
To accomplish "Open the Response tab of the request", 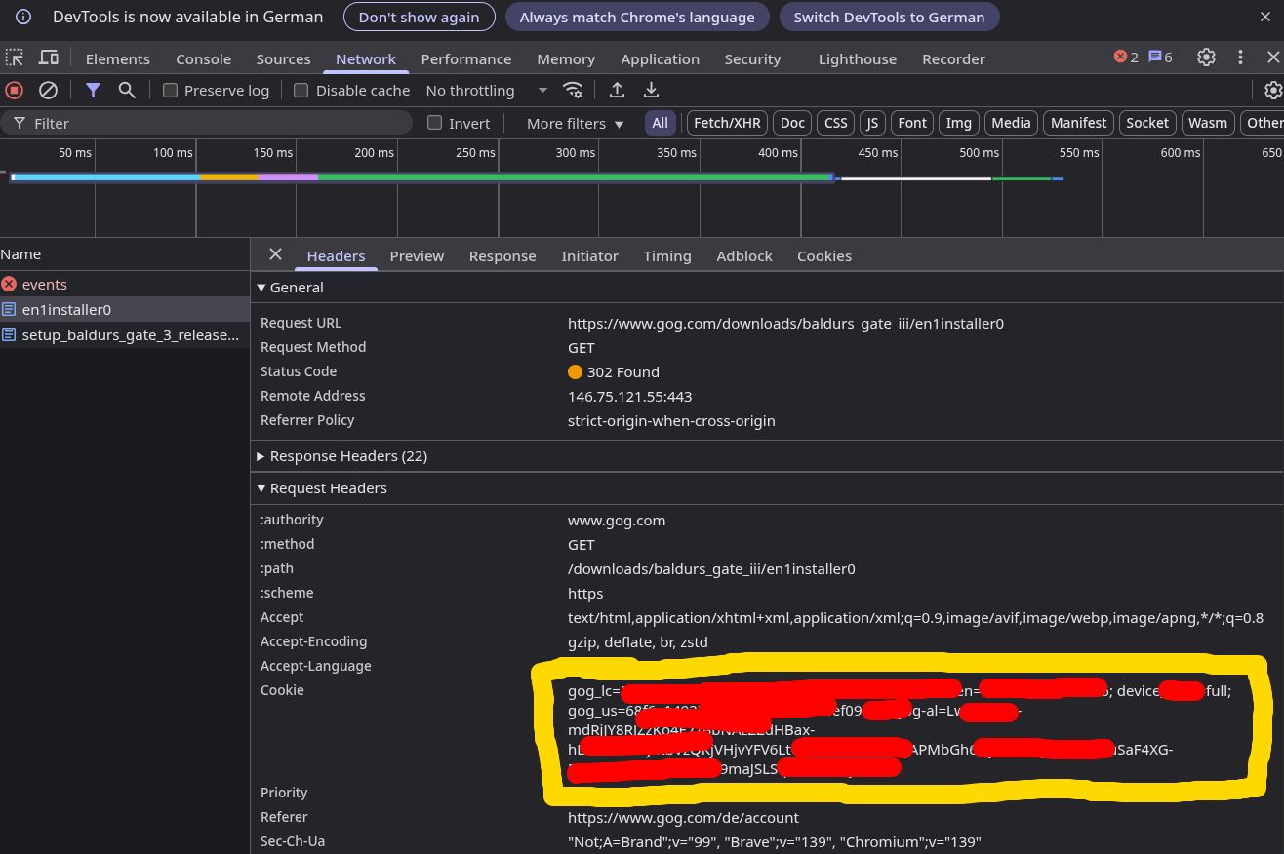I will tap(502, 255).
